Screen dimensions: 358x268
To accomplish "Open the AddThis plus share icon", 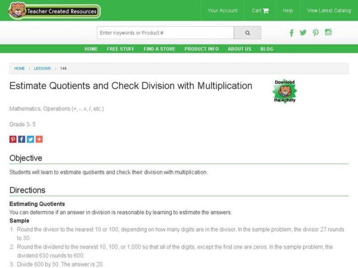I will (x=38, y=139).
